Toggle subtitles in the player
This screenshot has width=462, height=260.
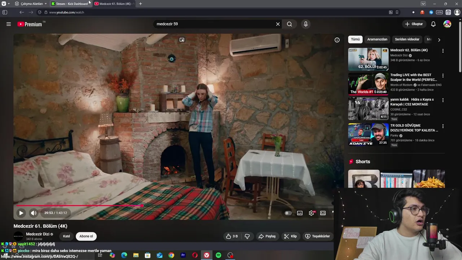300,213
